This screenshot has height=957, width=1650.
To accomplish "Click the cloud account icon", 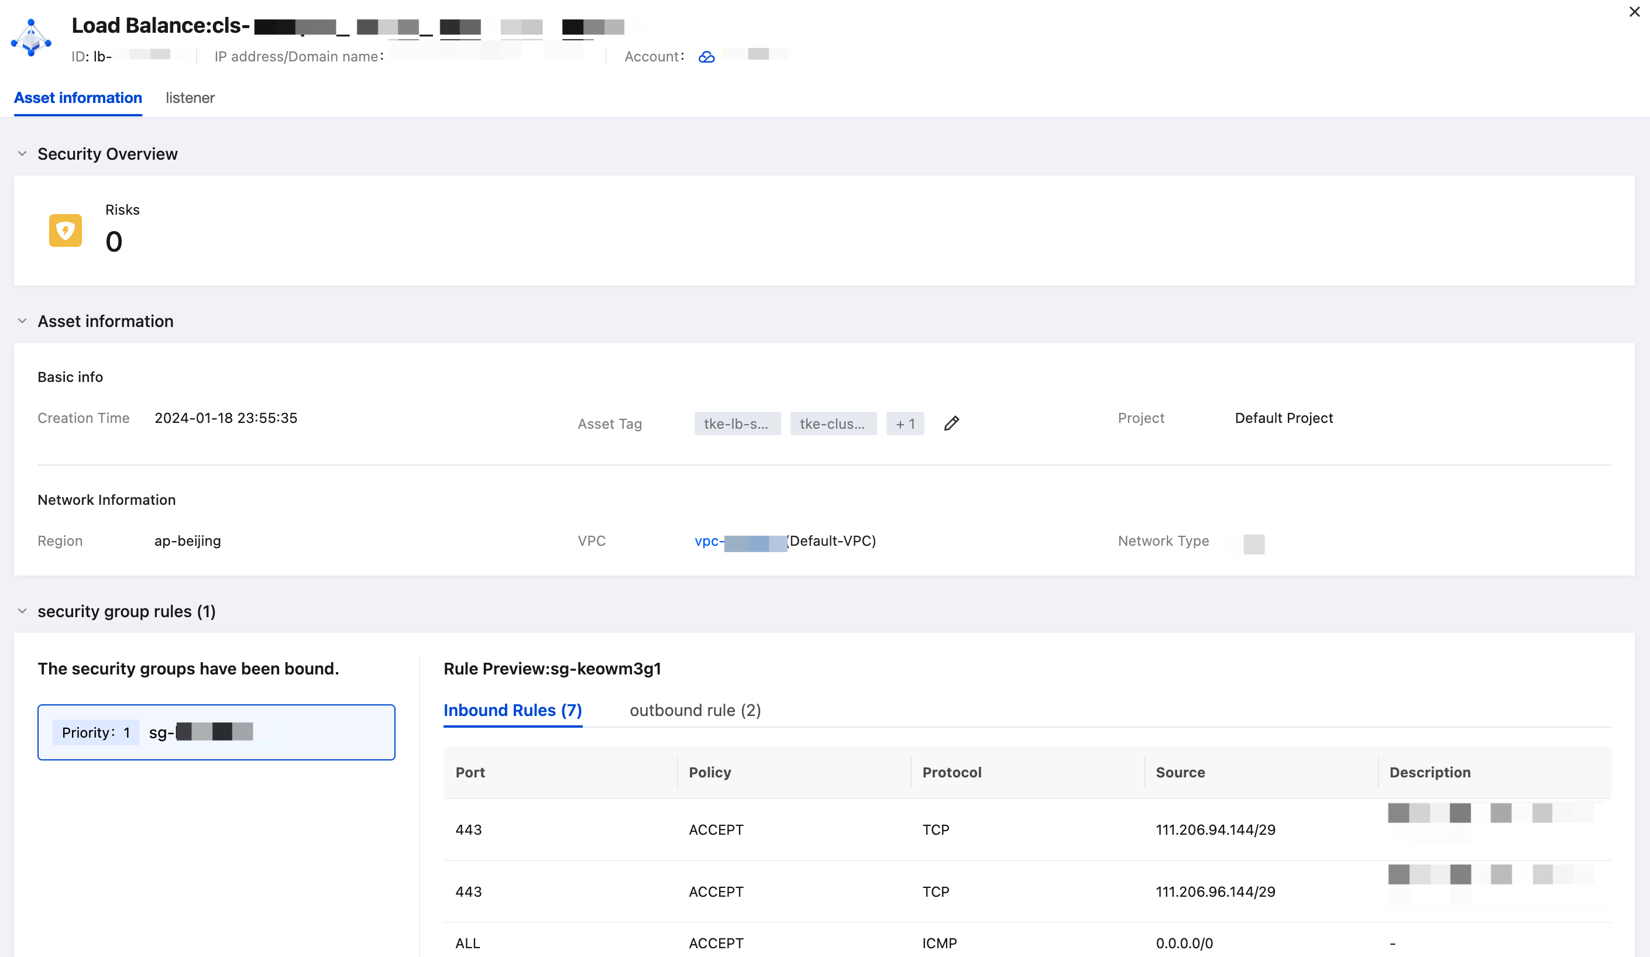I will [706, 57].
